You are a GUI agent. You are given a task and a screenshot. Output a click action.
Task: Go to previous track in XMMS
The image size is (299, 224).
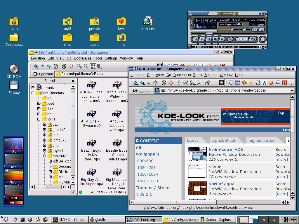point(195,39)
